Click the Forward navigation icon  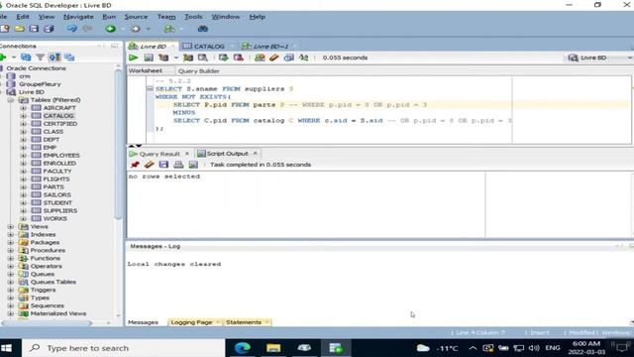pos(136,29)
